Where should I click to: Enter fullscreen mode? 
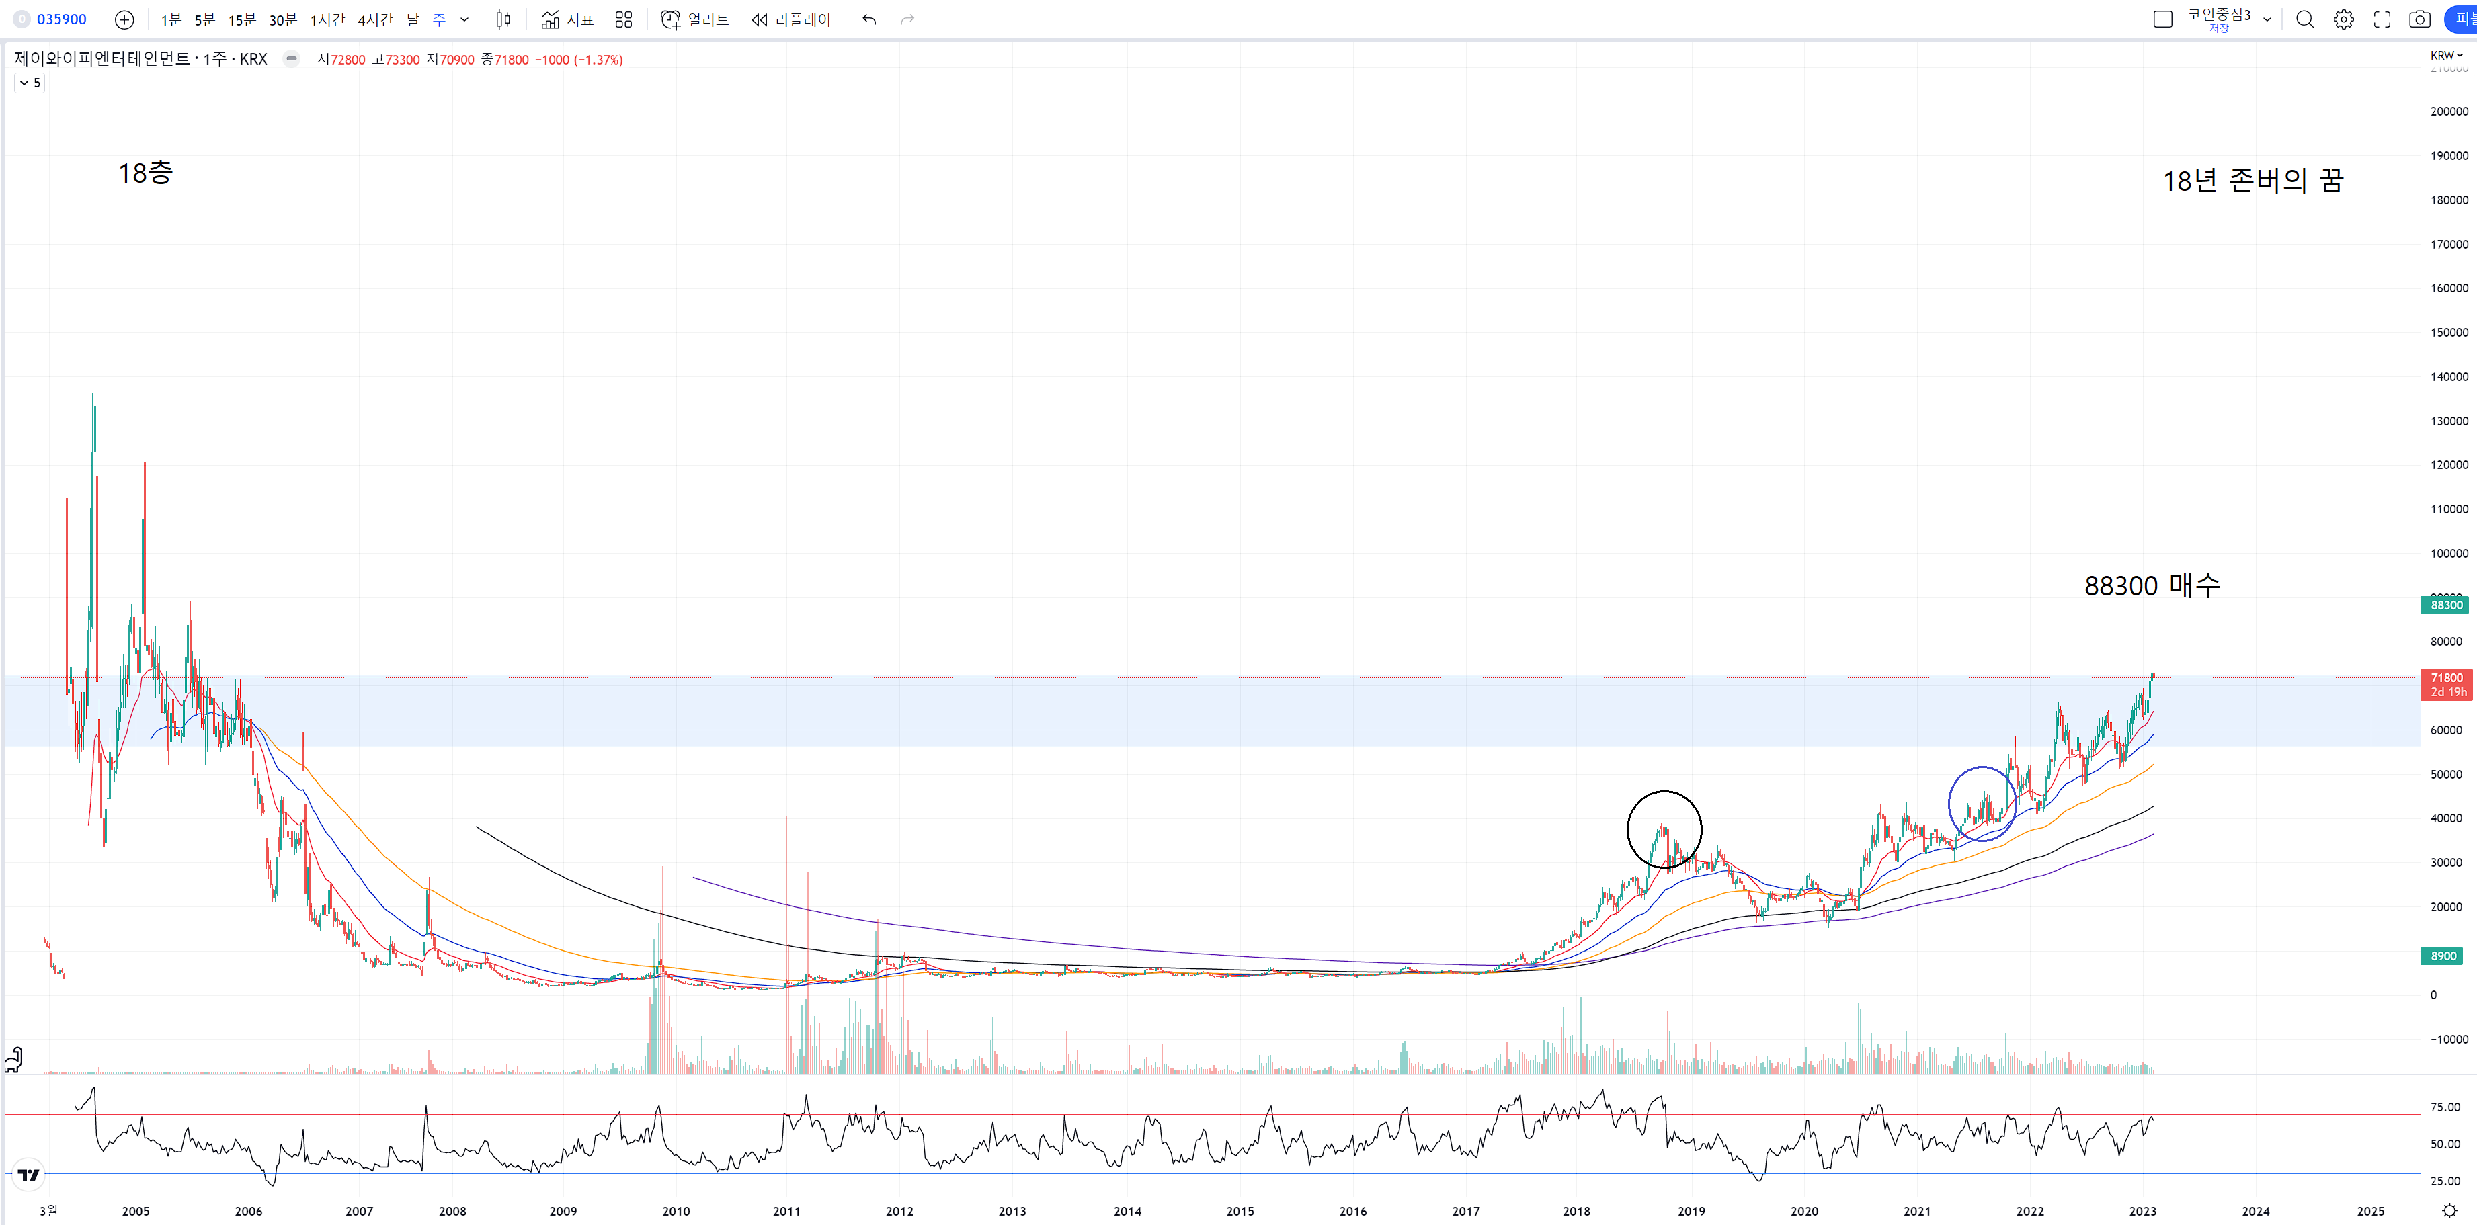2382,19
